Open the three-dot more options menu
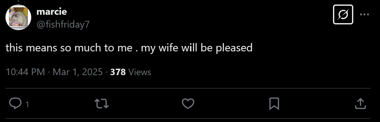Viewport: 380px width, 122px height. [x=364, y=14]
